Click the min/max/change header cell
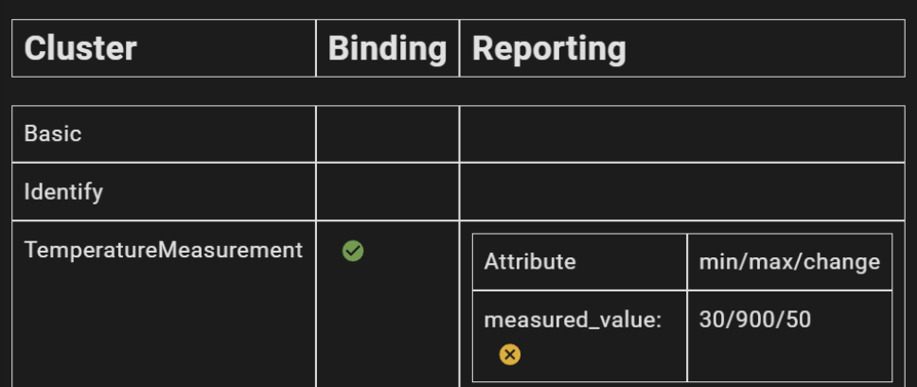Screen dimensions: 917x387 pyautogui.click(x=789, y=261)
